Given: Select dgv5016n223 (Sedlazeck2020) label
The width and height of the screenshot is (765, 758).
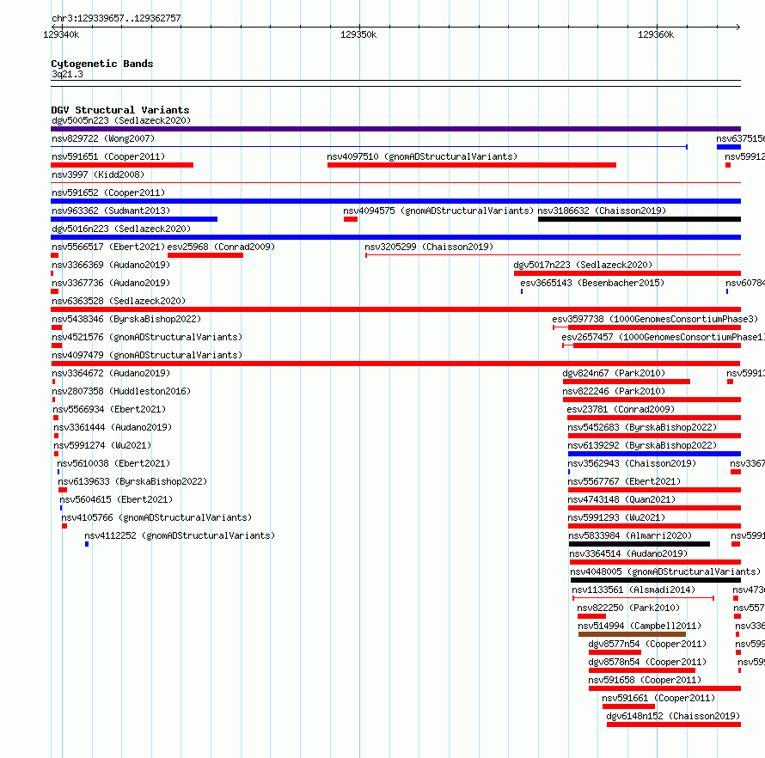Looking at the screenshot, I should click(121, 229).
